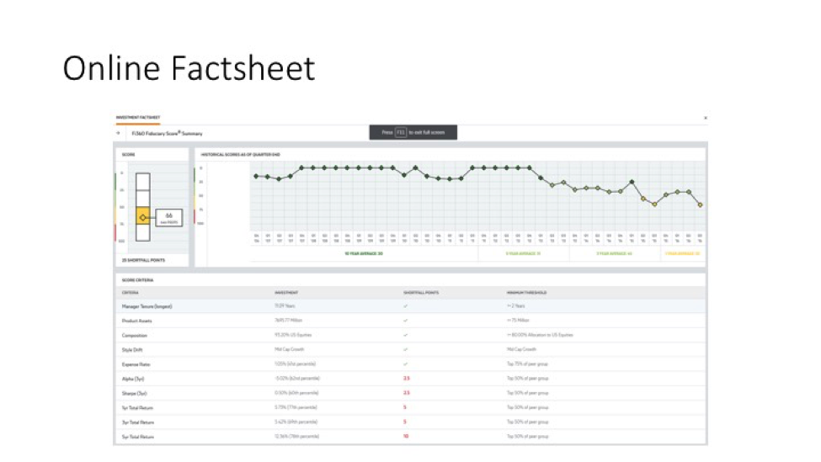Click the checkmark in Product Assets row
This screenshot has width=821, height=462.
pyautogui.click(x=405, y=321)
